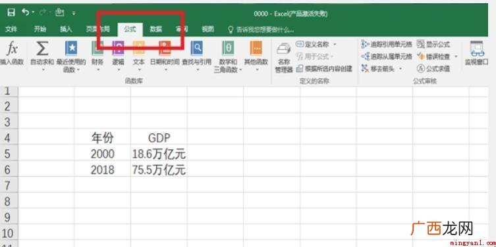
Task: Toggle the 显示公式 button
Action: [x=433, y=45]
